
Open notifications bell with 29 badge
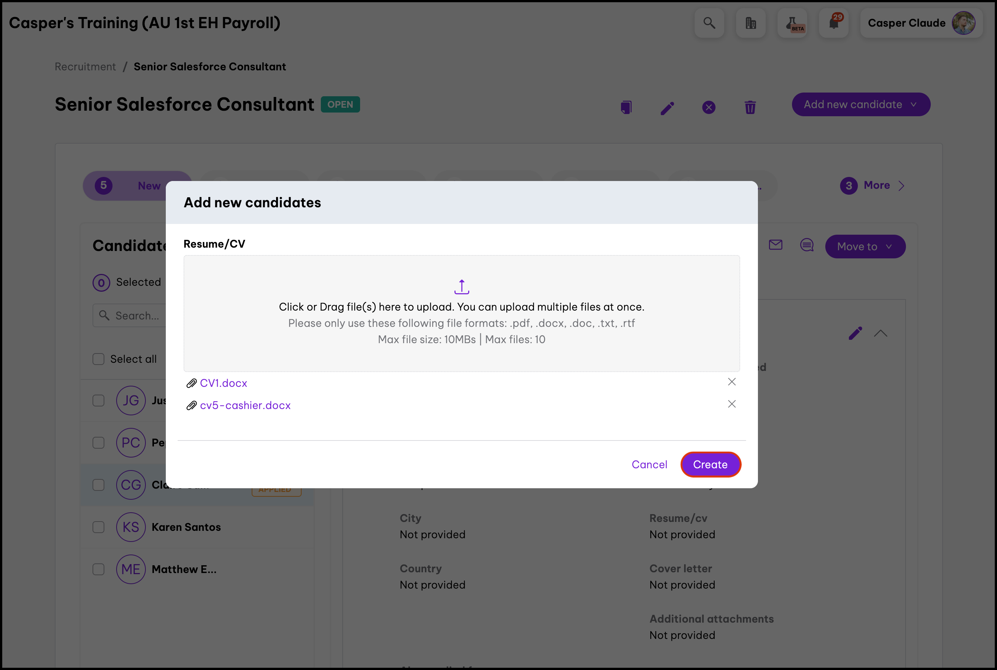click(x=834, y=23)
